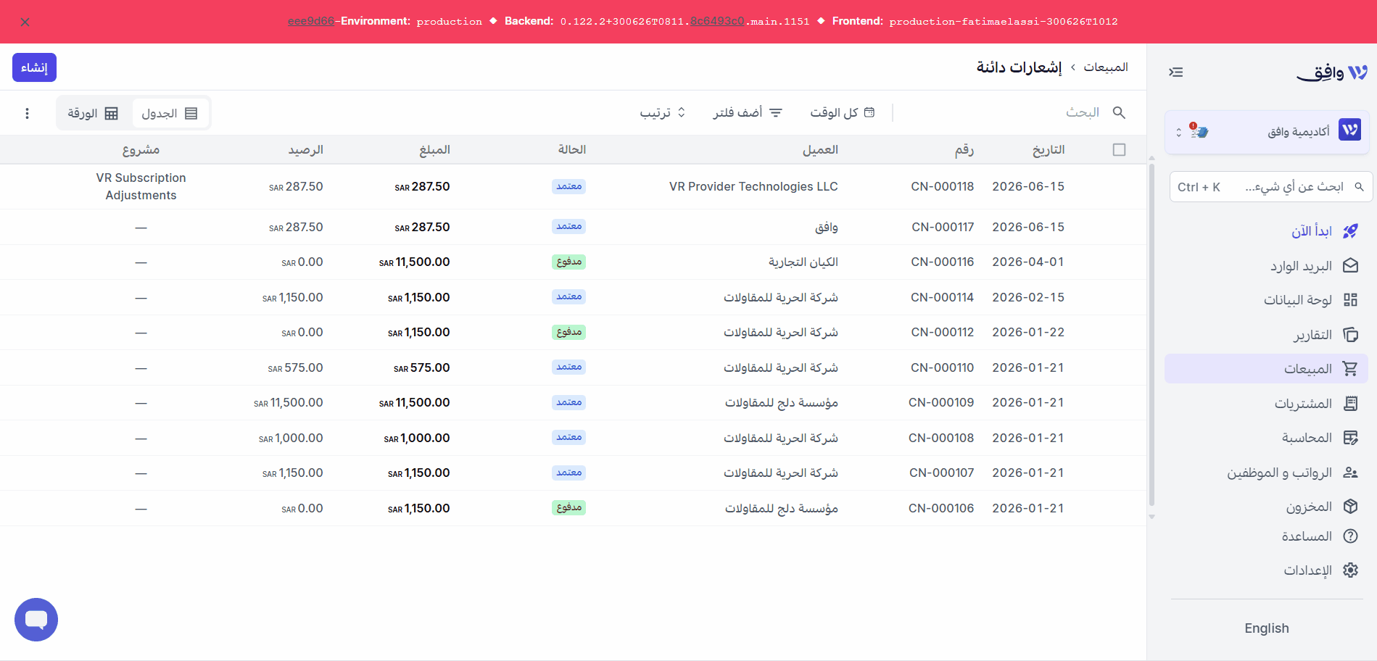Viewport: 1377px width, 661px height.
Task: Click the وافق logo
Action: pyautogui.click(x=1331, y=72)
